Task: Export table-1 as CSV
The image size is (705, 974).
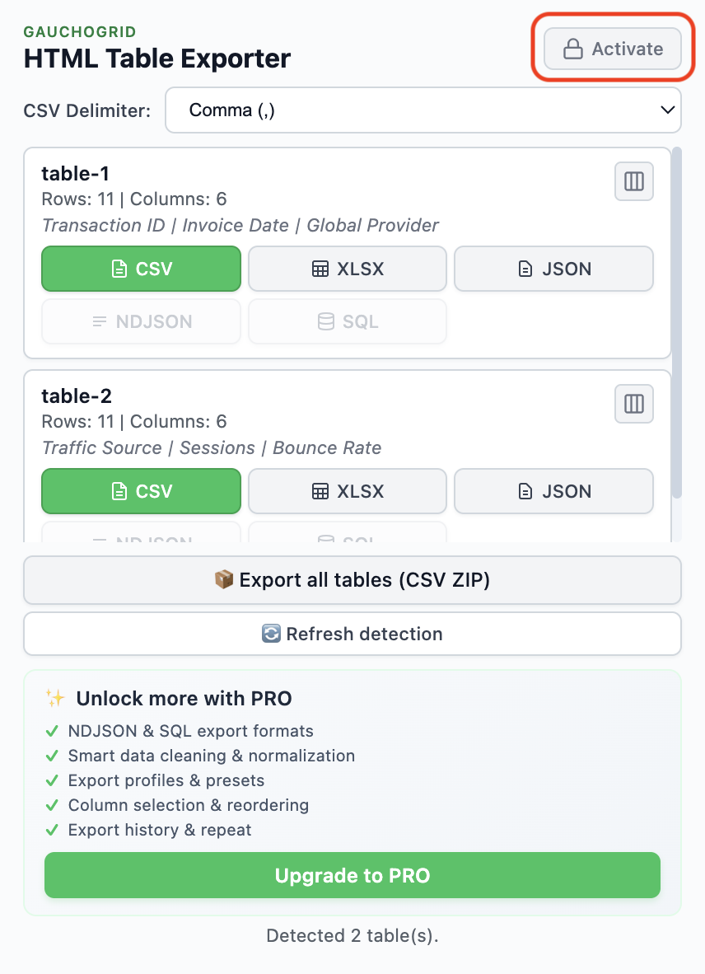Action: pos(141,269)
